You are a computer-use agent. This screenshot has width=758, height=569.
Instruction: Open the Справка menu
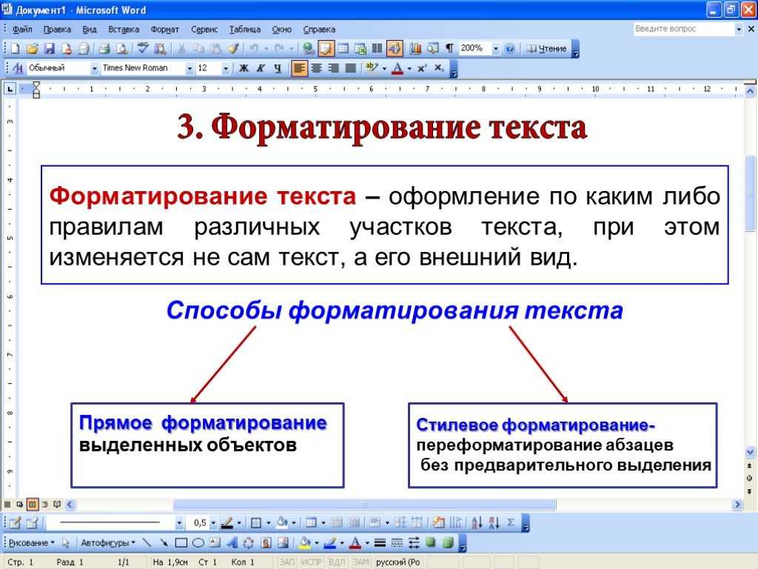319,30
